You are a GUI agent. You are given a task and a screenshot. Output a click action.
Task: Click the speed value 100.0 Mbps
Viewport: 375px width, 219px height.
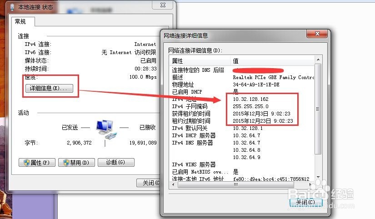pyautogui.click(x=143, y=77)
